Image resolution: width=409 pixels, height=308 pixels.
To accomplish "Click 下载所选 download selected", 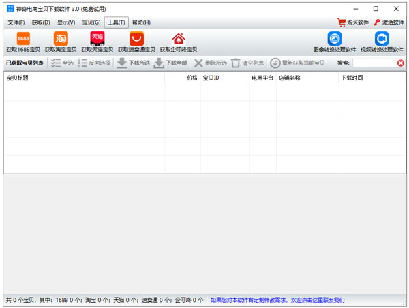I will pos(134,63).
